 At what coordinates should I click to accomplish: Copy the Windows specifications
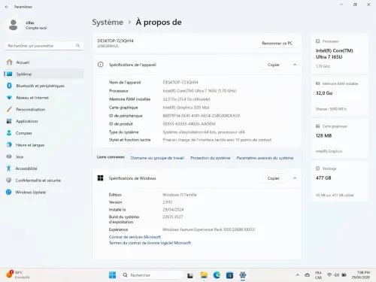tap(273, 178)
